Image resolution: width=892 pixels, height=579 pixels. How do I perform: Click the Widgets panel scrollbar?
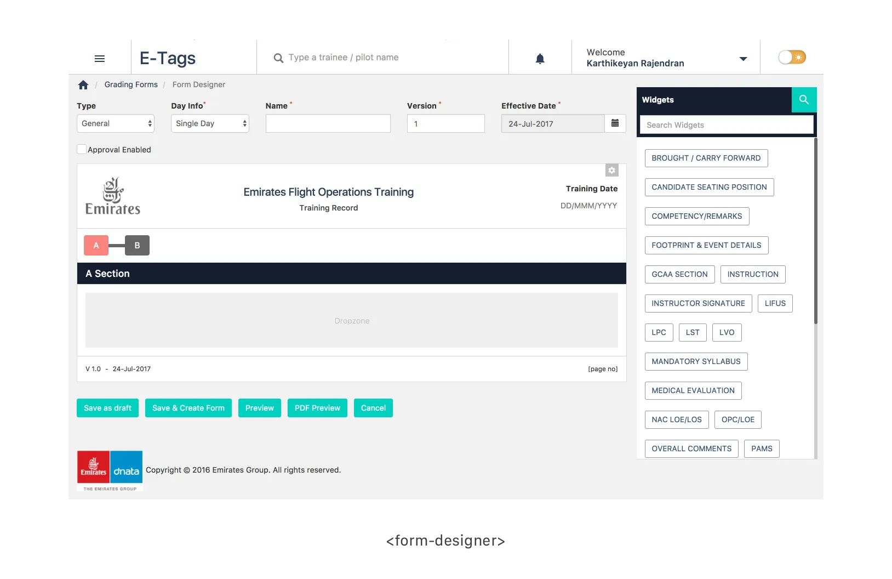(x=815, y=230)
